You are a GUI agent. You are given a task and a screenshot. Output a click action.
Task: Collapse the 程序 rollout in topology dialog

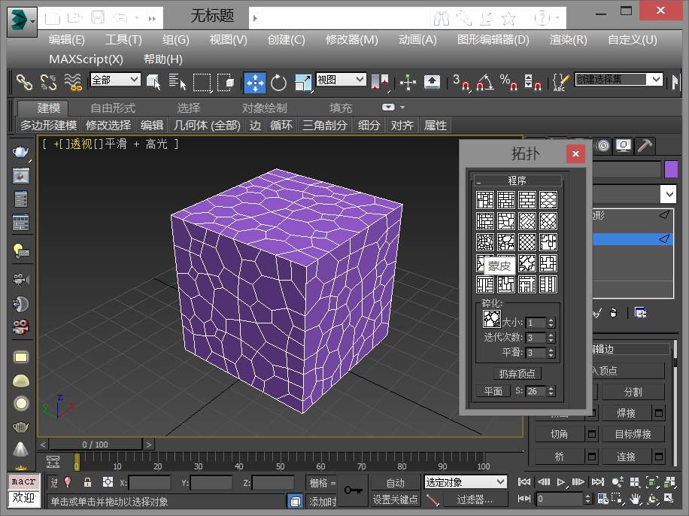tap(518, 181)
